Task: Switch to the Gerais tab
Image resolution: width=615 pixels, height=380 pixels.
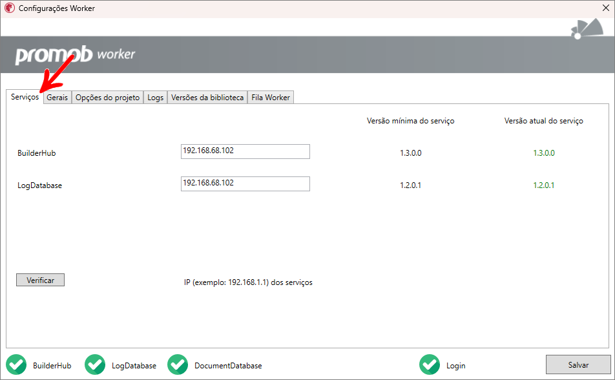Action: coord(57,98)
